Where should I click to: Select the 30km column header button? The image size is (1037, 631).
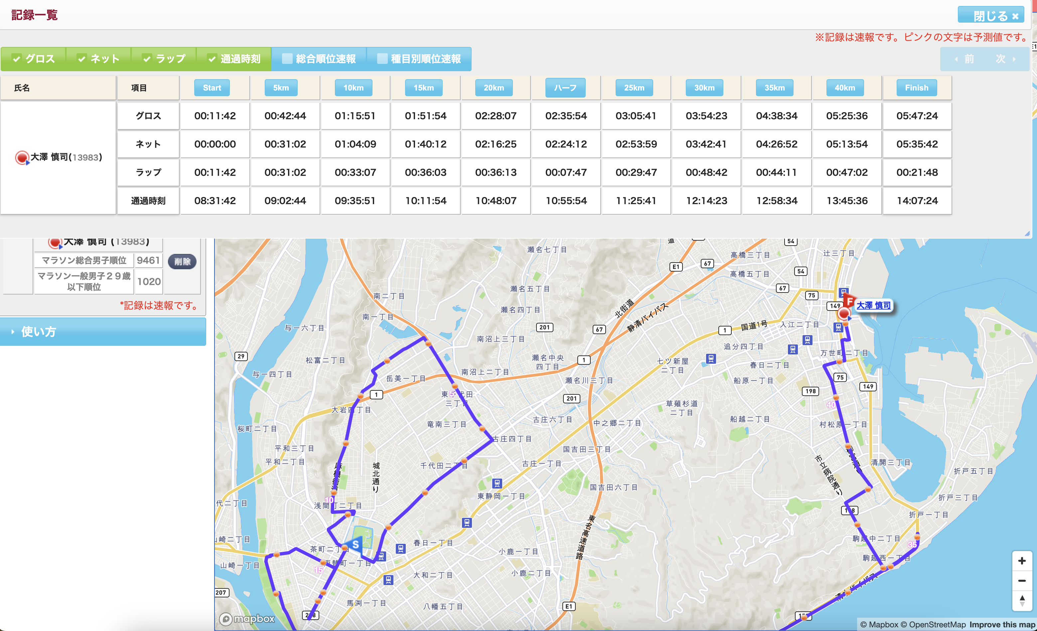(x=704, y=88)
